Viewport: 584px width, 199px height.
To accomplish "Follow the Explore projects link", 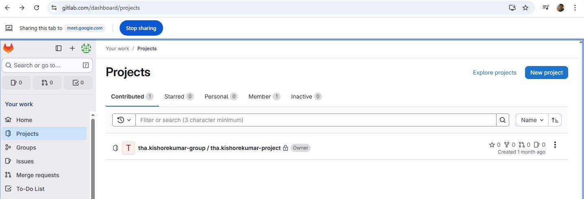I will click(495, 73).
